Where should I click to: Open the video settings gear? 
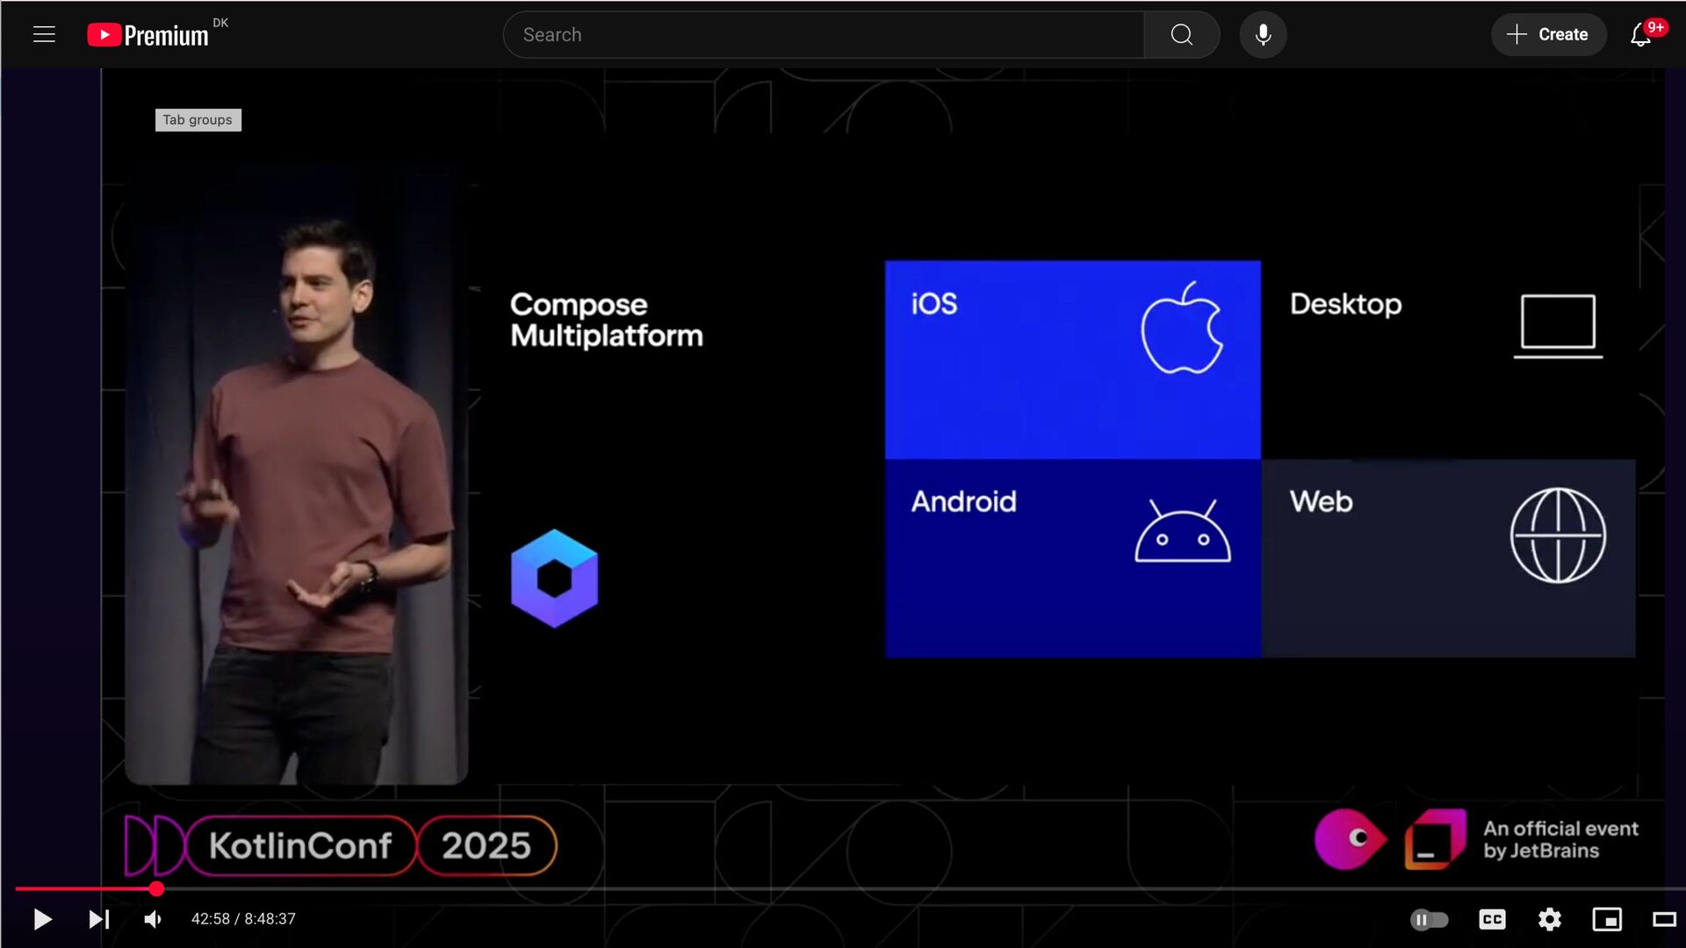click(1549, 919)
